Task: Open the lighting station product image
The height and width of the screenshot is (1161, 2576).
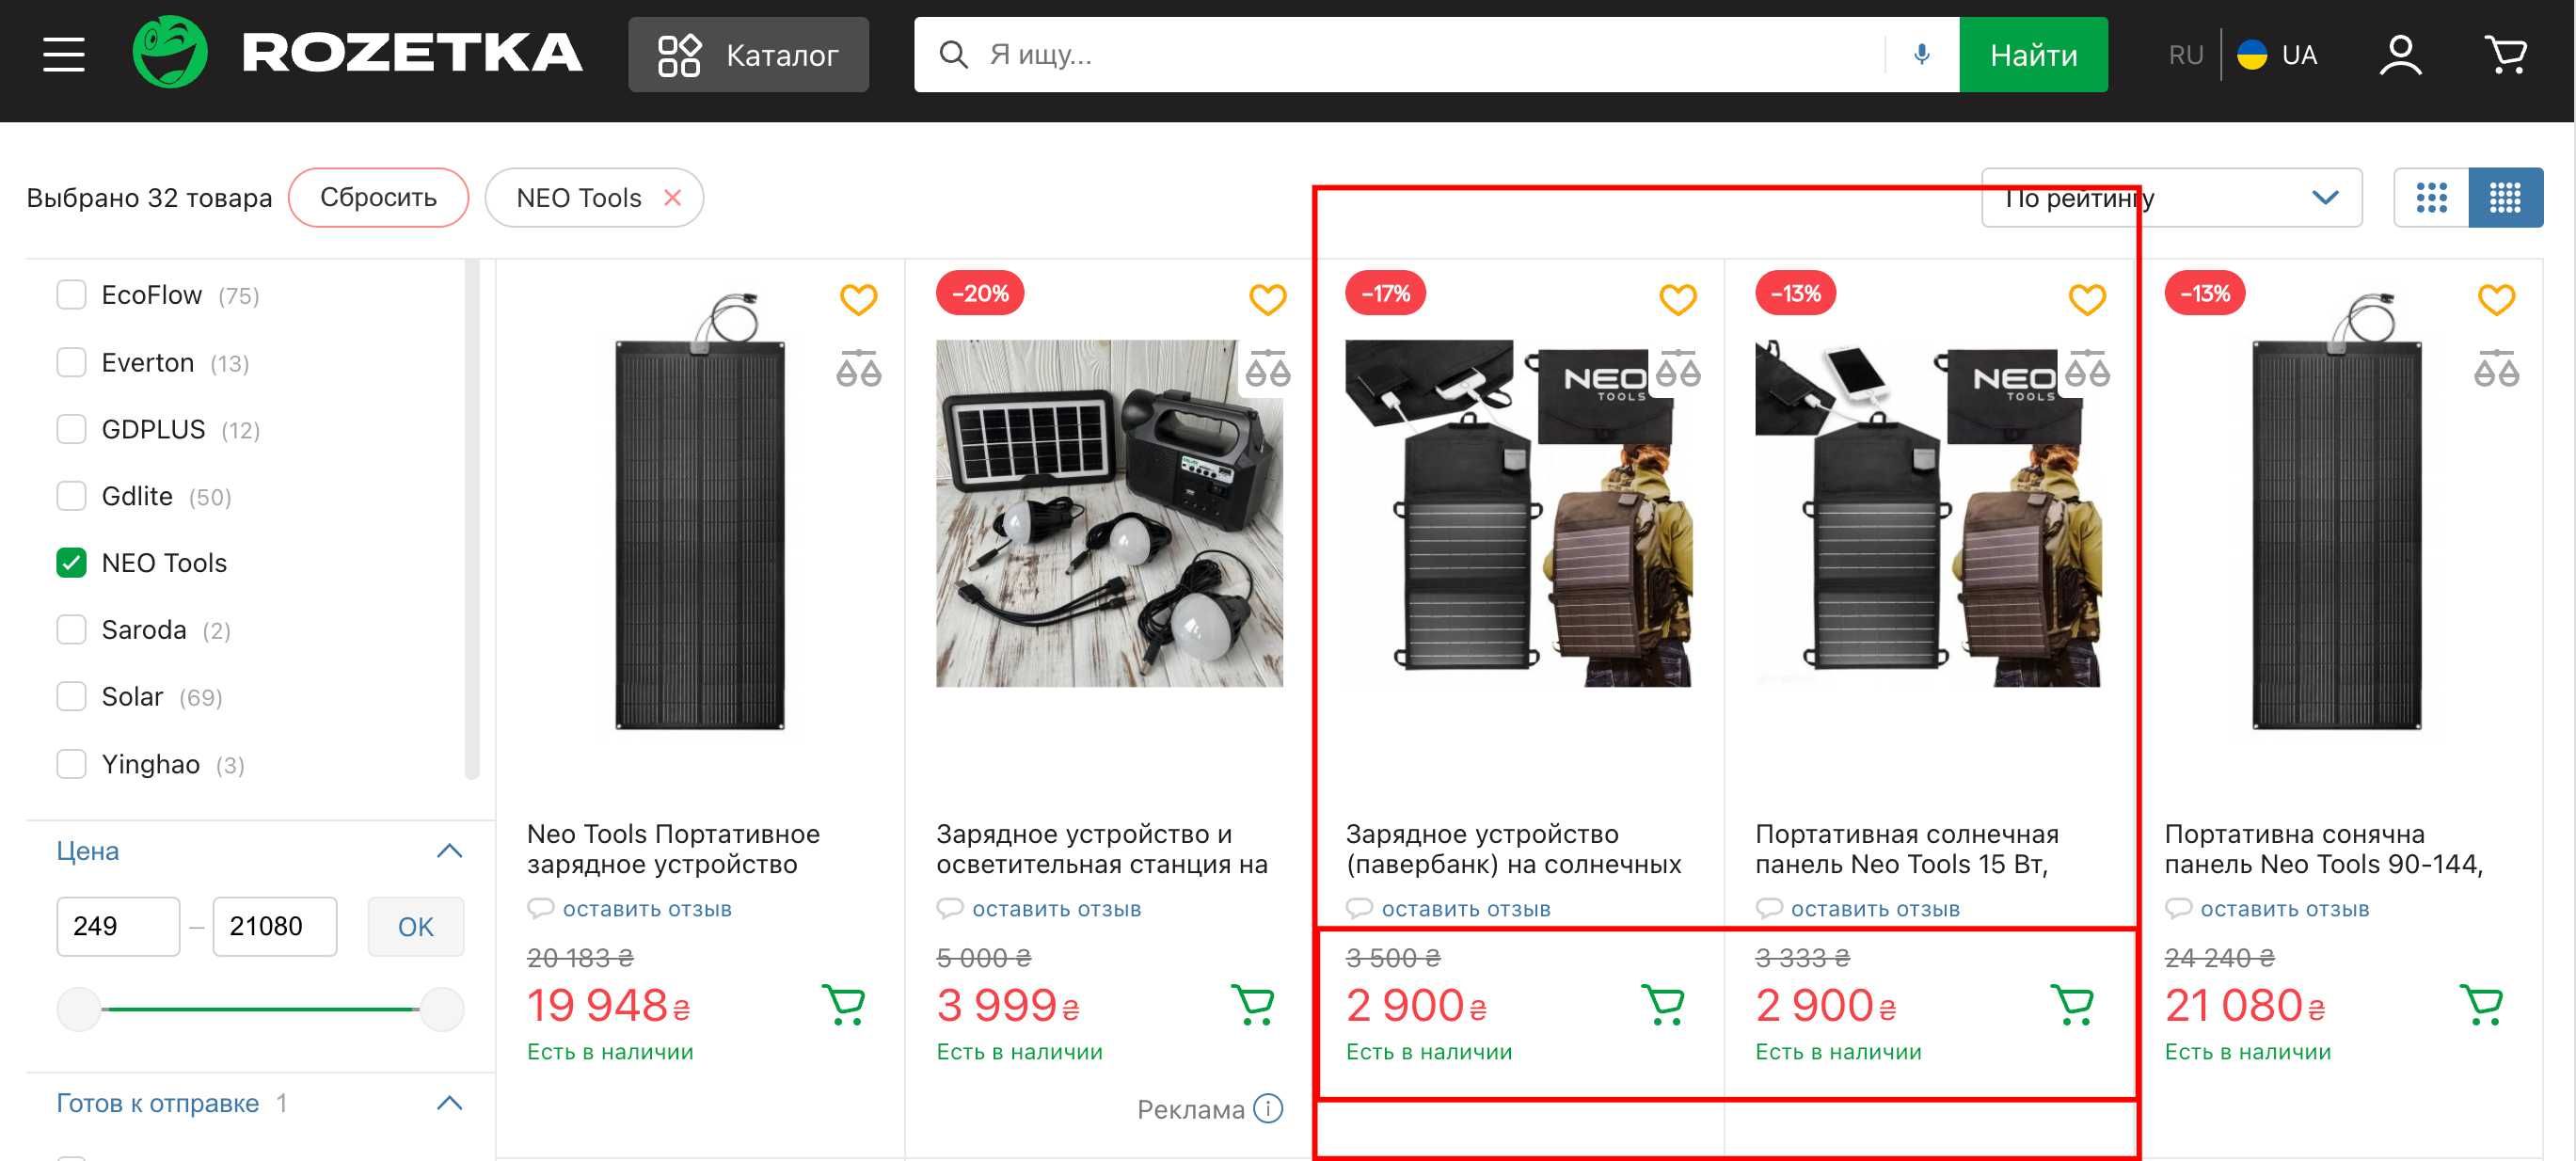Action: pos(1108,513)
